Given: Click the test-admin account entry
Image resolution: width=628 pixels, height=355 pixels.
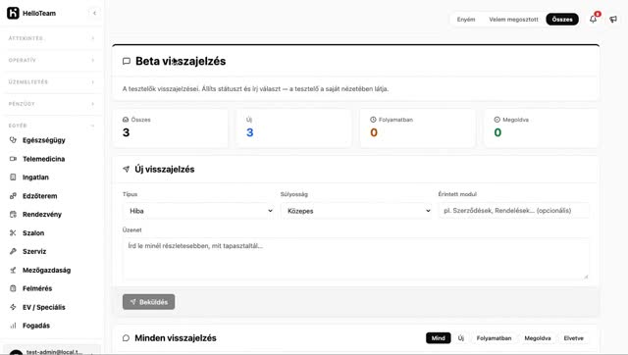Looking at the screenshot, I should coord(52,351).
